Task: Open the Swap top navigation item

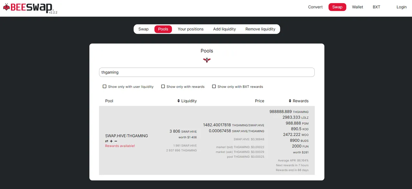Action: 337,7
